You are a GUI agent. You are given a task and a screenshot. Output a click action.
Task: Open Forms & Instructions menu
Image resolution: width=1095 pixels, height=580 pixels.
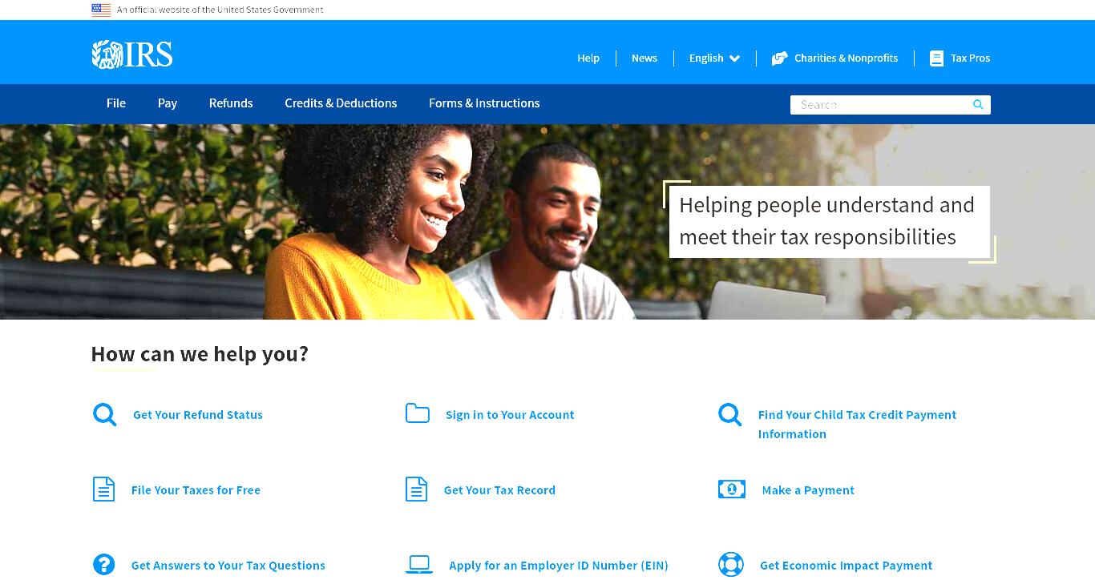pos(484,103)
